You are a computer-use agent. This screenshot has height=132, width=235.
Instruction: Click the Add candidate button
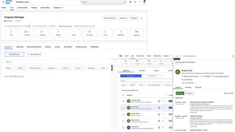tap(110, 18)
